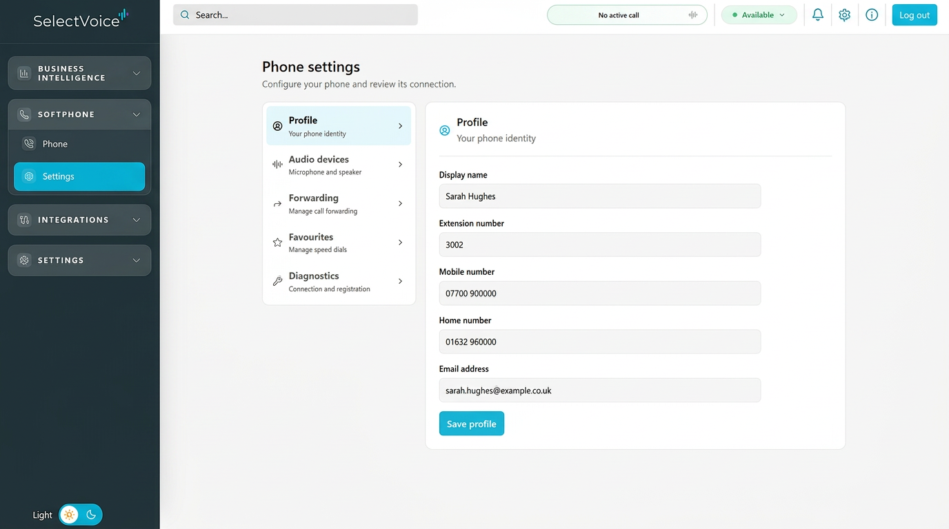Click the Forwarding arrow icon
This screenshot has width=949, height=529.
277,204
